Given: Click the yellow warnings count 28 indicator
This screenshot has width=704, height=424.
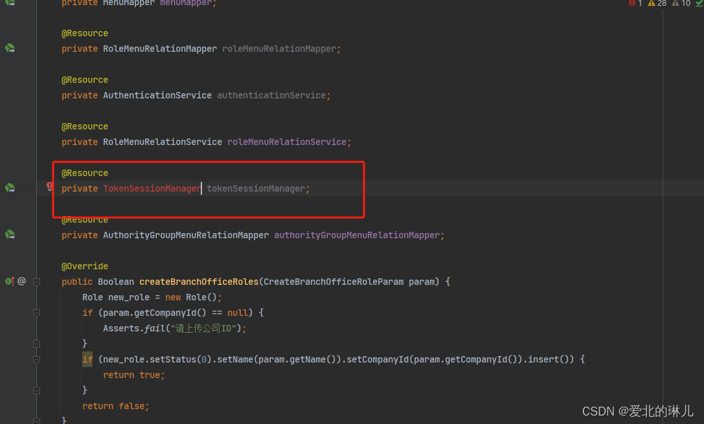Looking at the screenshot, I should point(657,3).
